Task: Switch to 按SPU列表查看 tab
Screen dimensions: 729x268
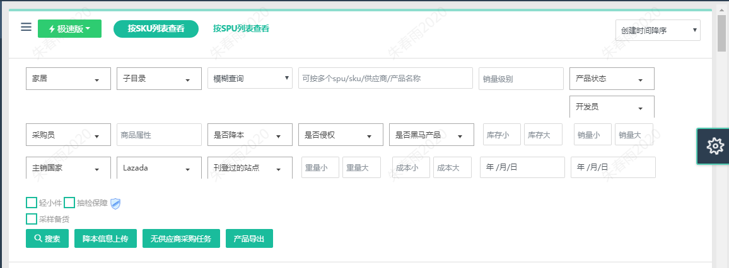Action: (x=242, y=28)
